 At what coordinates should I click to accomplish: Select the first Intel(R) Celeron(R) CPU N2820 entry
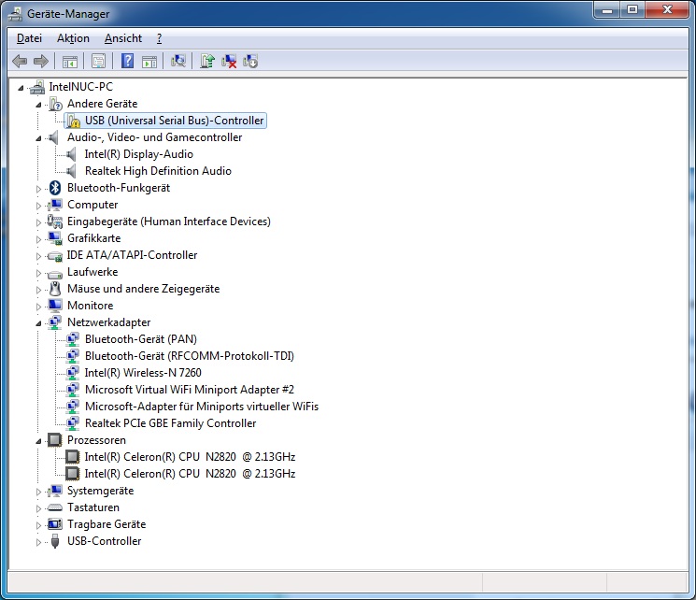[190, 457]
